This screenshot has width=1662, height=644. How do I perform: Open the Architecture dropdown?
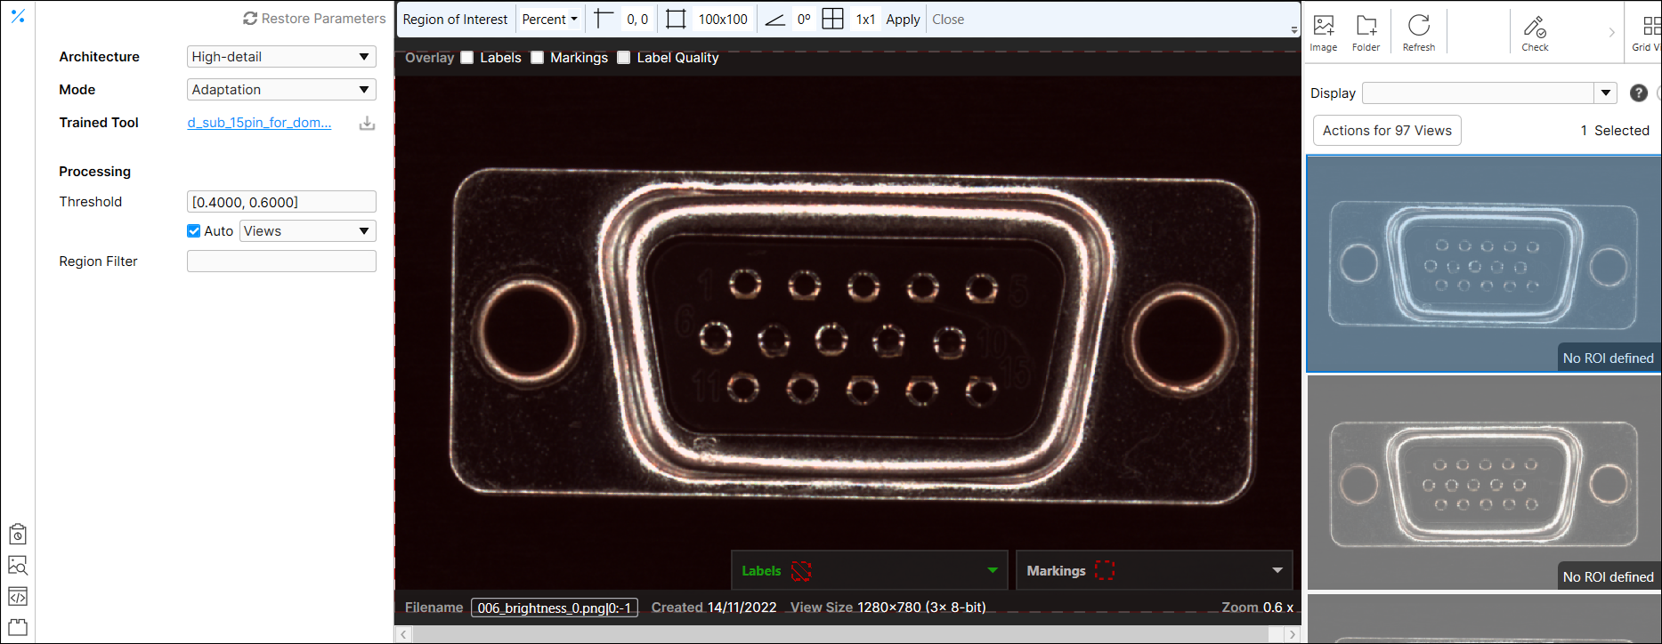[x=281, y=57]
